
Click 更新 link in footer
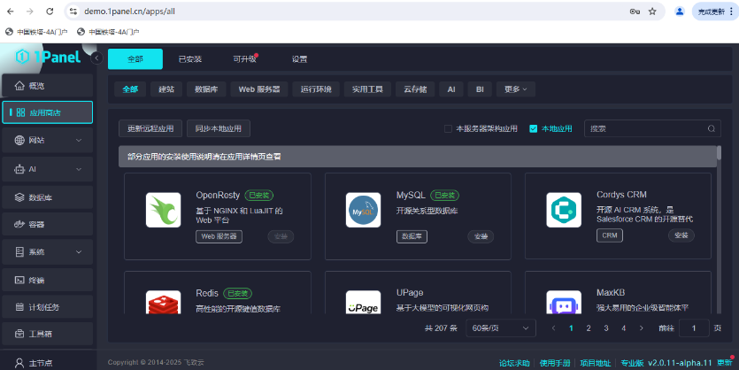pyautogui.click(x=724, y=363)
